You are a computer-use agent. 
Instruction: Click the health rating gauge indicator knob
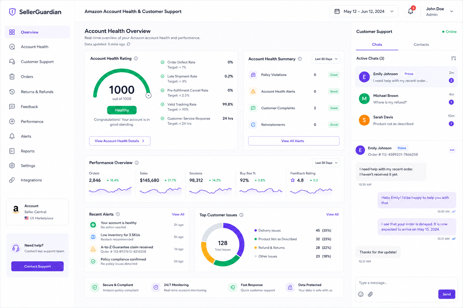148,95
